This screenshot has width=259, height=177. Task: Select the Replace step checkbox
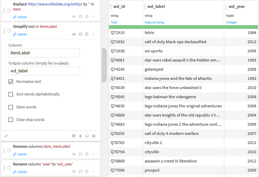[9, 11]
